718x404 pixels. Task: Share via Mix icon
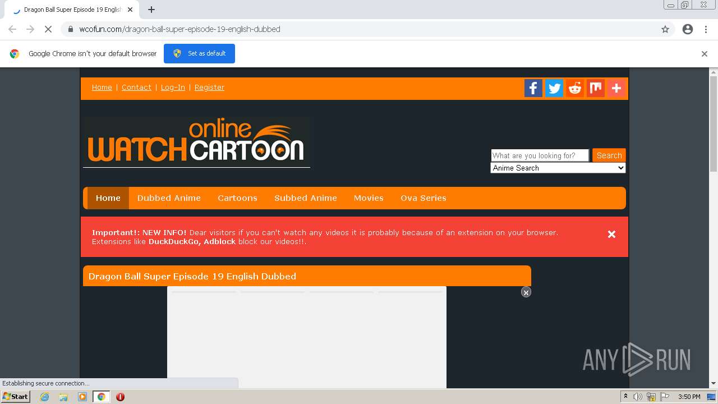click(x=595, y=88)
